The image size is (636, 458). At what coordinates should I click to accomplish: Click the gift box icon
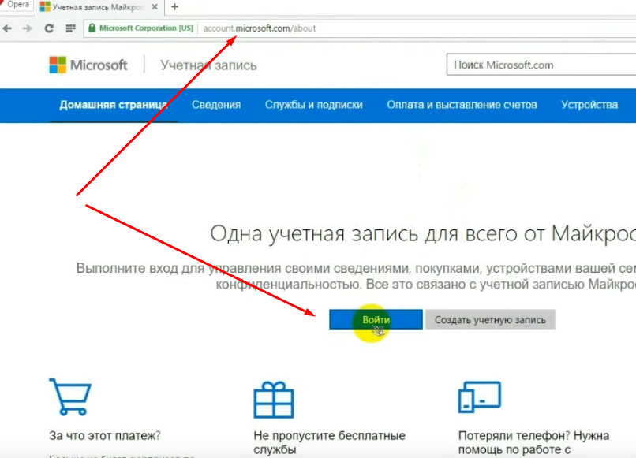pyautogui.click(x=274, y=400)
